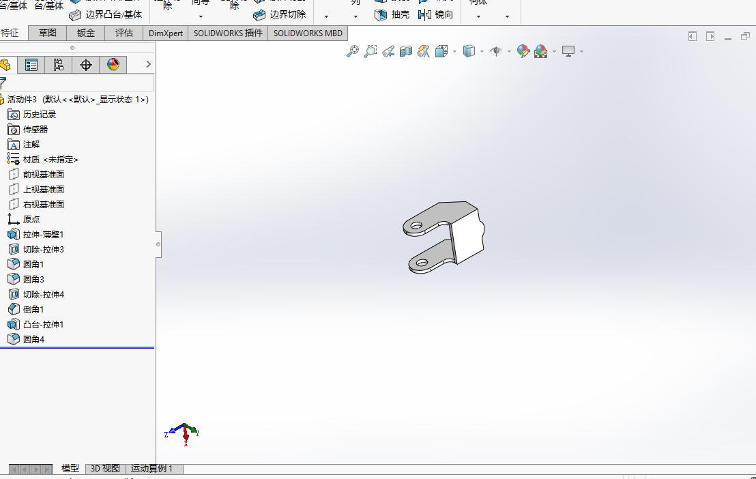This screenshot has height=479, width=756.
Task: Open the DimXpert ribbon tab
Action: click(165, 33)
